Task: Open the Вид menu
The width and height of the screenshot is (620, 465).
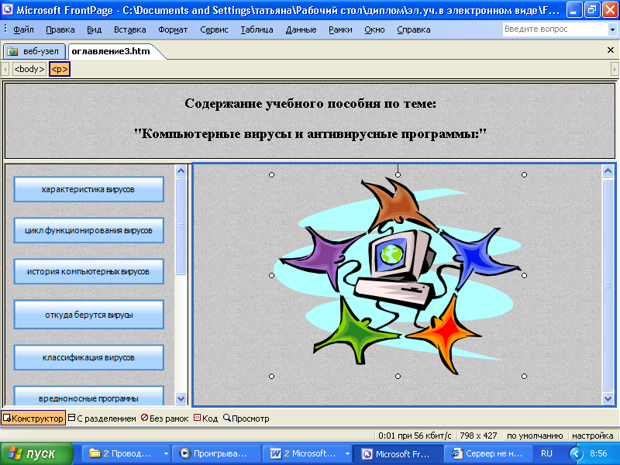Action: pos(94,29)
